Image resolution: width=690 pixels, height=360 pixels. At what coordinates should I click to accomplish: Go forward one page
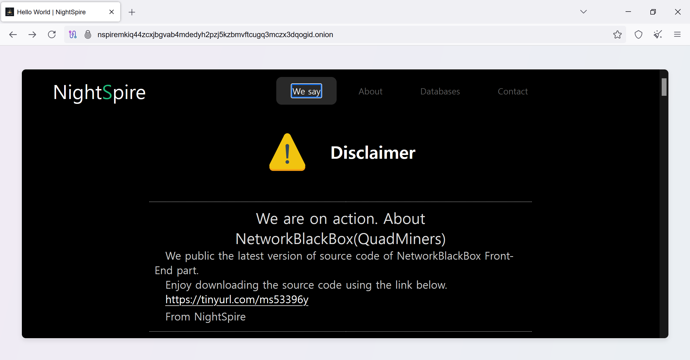[x=32, y=34]
